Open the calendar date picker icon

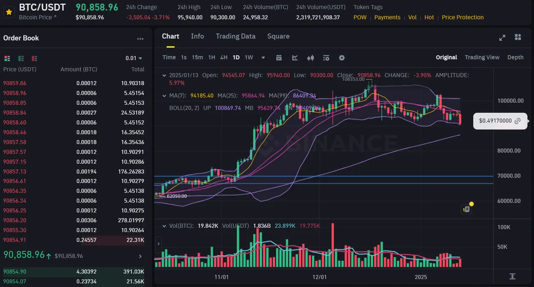pos(279,58)
